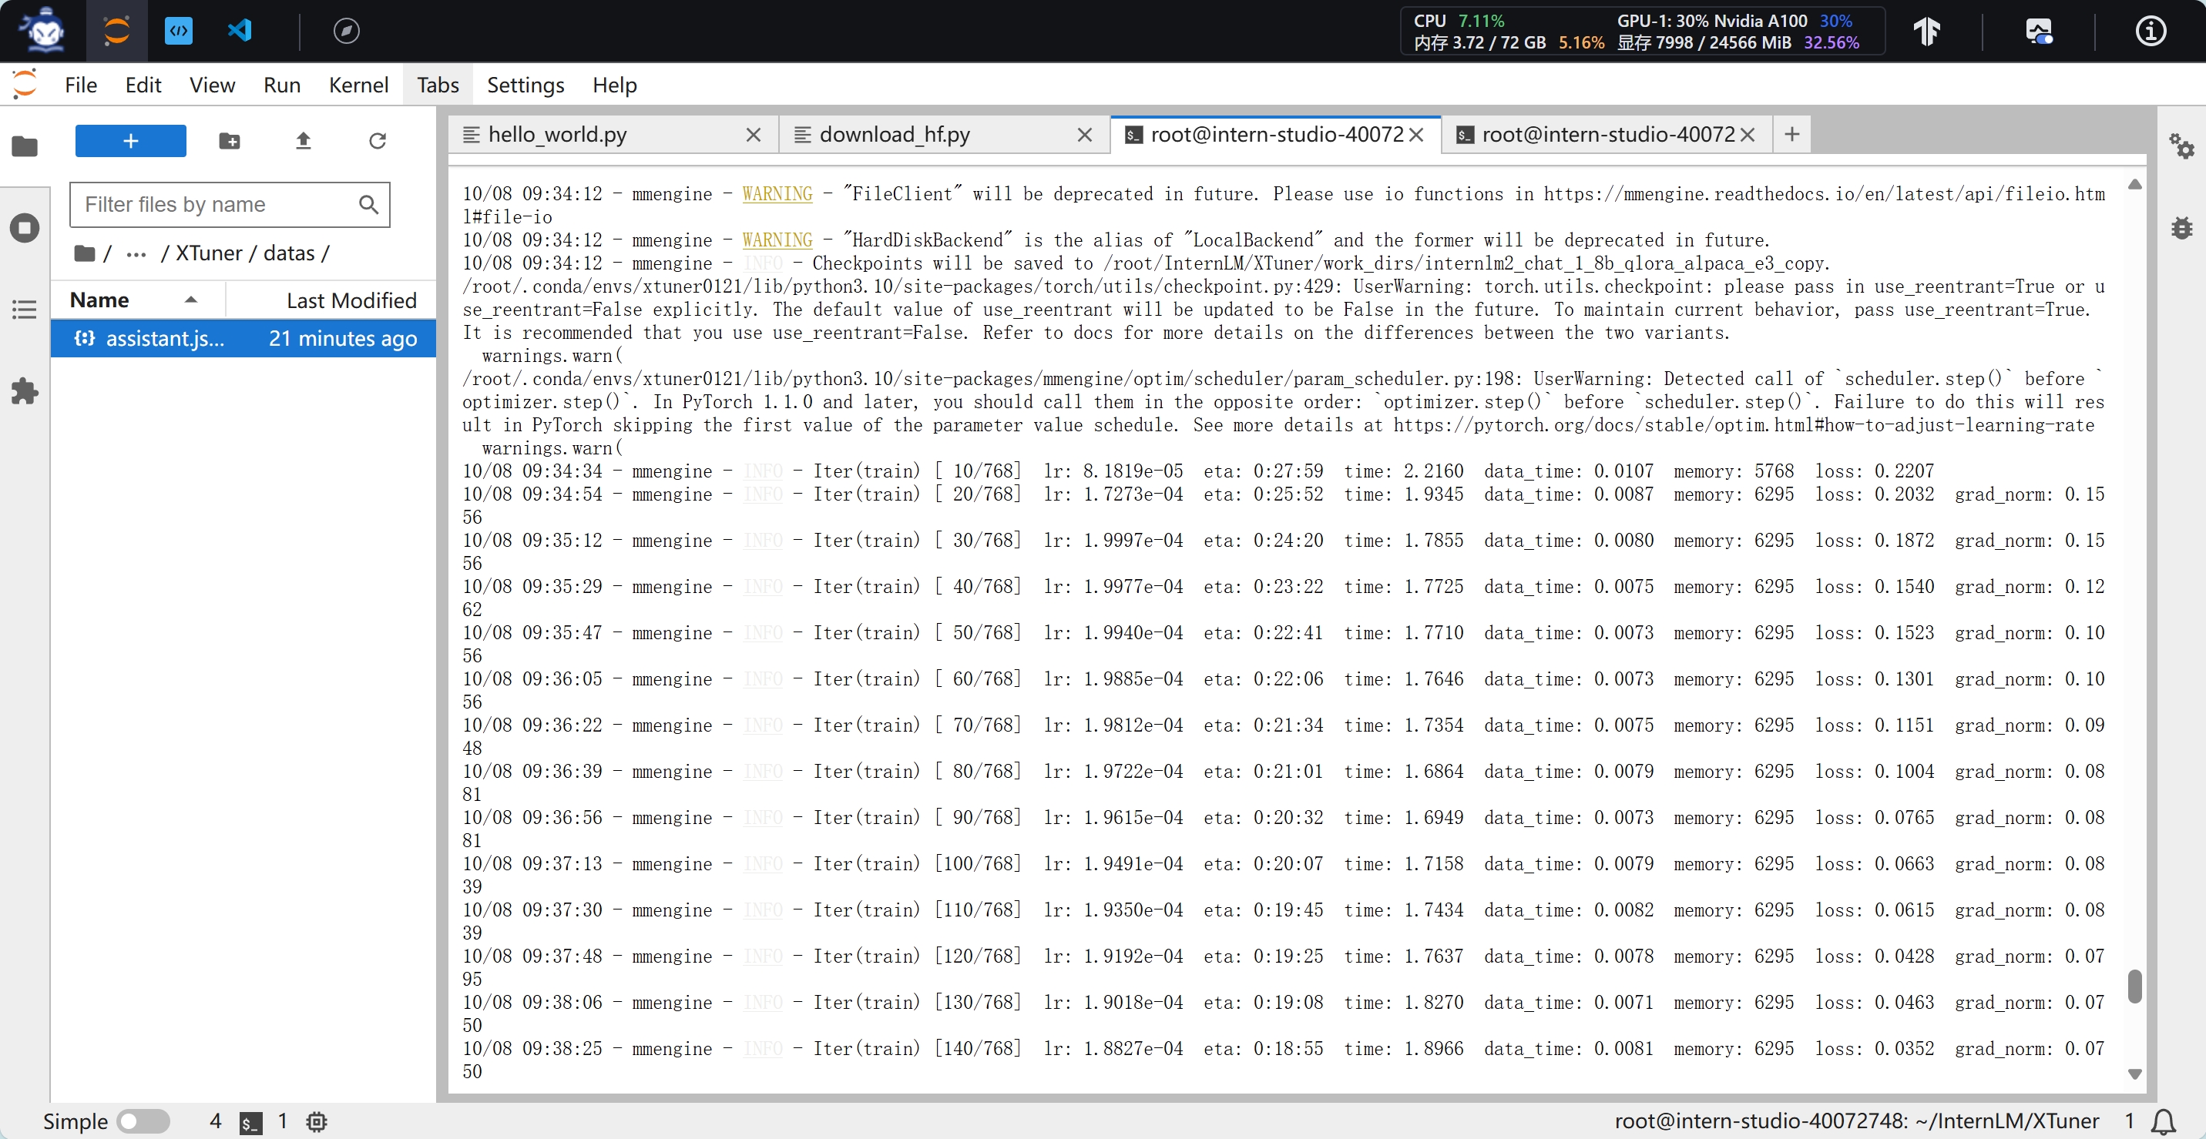
Task: Open the Kernel menu
Action: point(358,85)
